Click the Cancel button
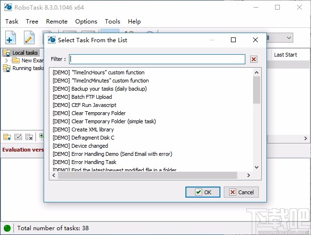 [241, 192]
